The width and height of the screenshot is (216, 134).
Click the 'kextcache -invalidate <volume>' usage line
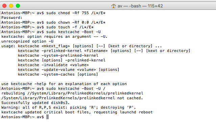point(53,65)
